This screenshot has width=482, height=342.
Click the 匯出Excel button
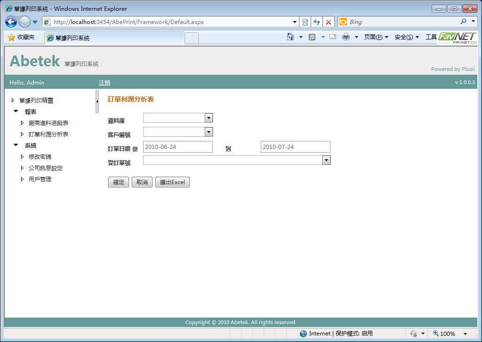click(x=172, y=182)
